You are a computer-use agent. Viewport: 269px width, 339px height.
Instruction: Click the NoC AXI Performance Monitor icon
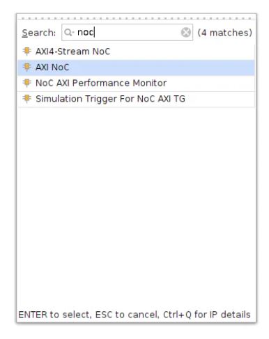(27, 83)
